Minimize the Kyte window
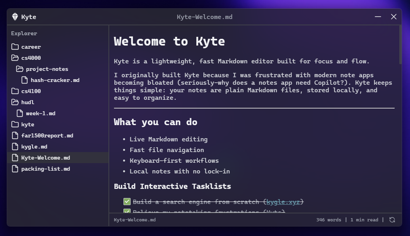 click(x=378, y=17)
